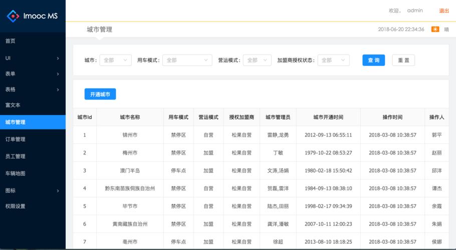
Task: Click the 1998-02-17 09:34:39 open time cell
Action: click(x=328, y=206)
